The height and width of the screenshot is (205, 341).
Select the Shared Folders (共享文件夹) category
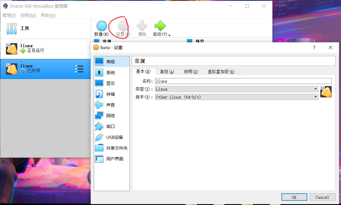(x=112, y=148)
